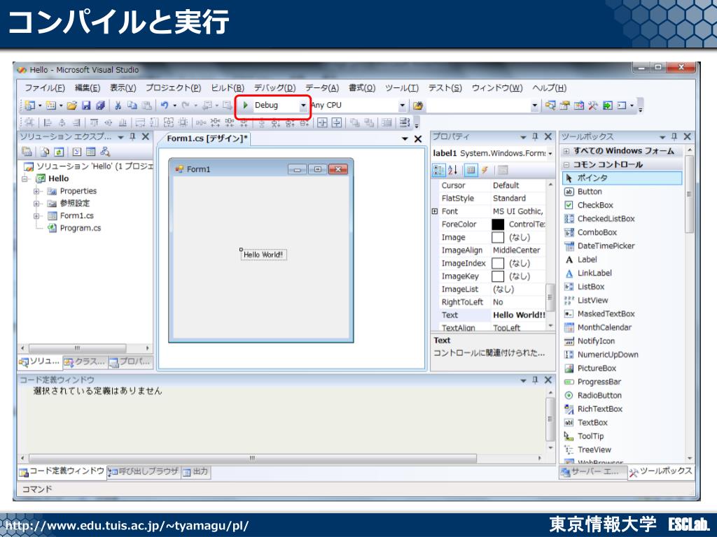The image size is (717, 537).
Task: Open the label1 object selector dropdown
Action: click(x=550, y=153)
